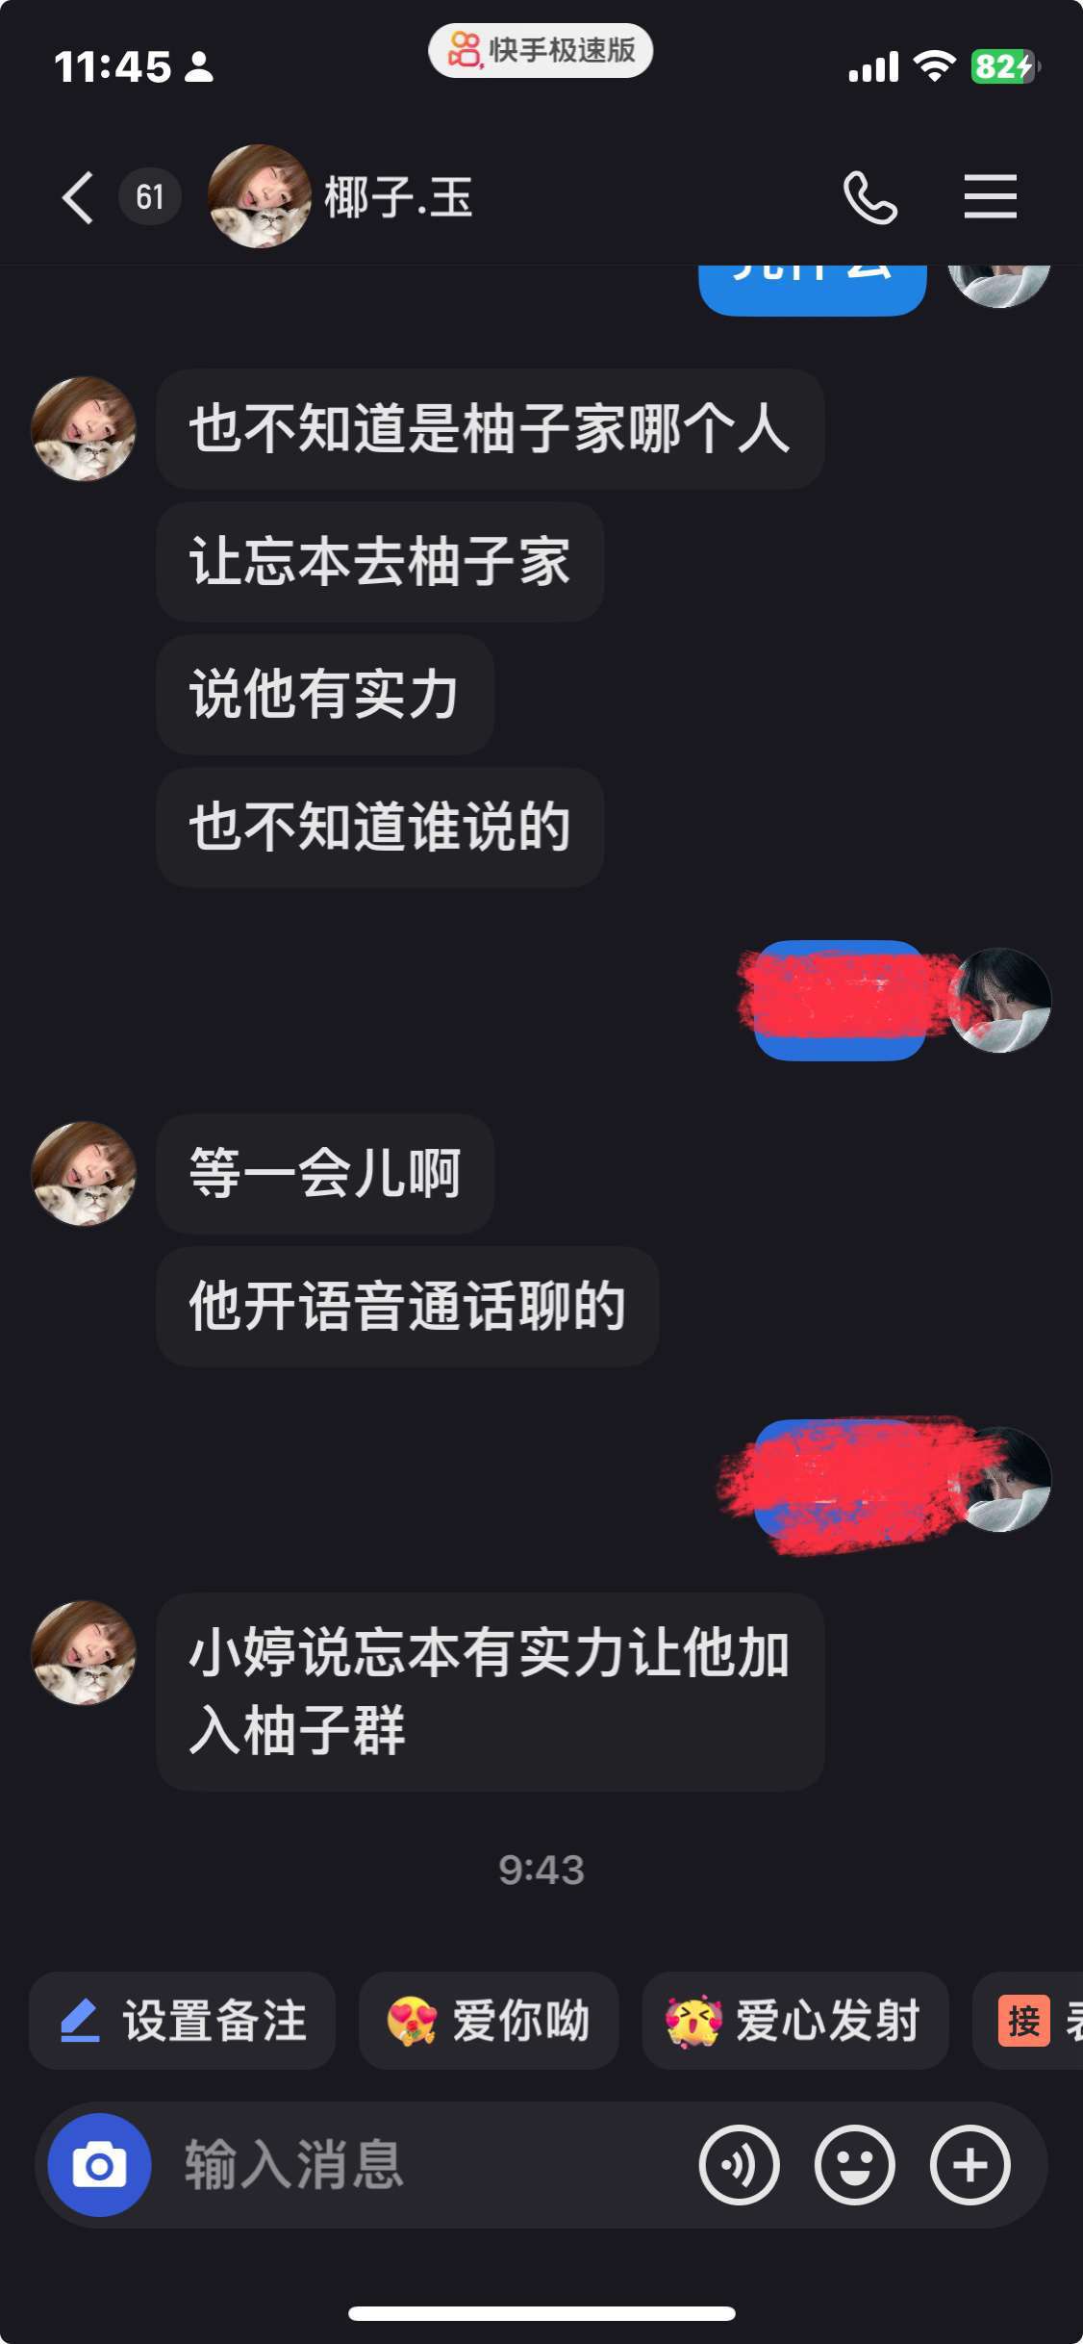Tap message 也不知道是柚子家哪个人
The height and width of the screenshot is (2344, 1083).
491,428
